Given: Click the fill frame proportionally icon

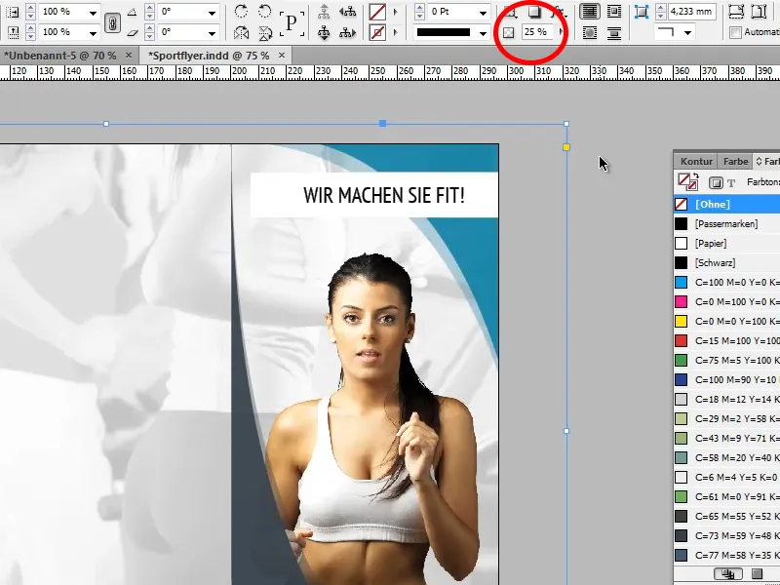Looking at the screenshot, I should point(736,11).
